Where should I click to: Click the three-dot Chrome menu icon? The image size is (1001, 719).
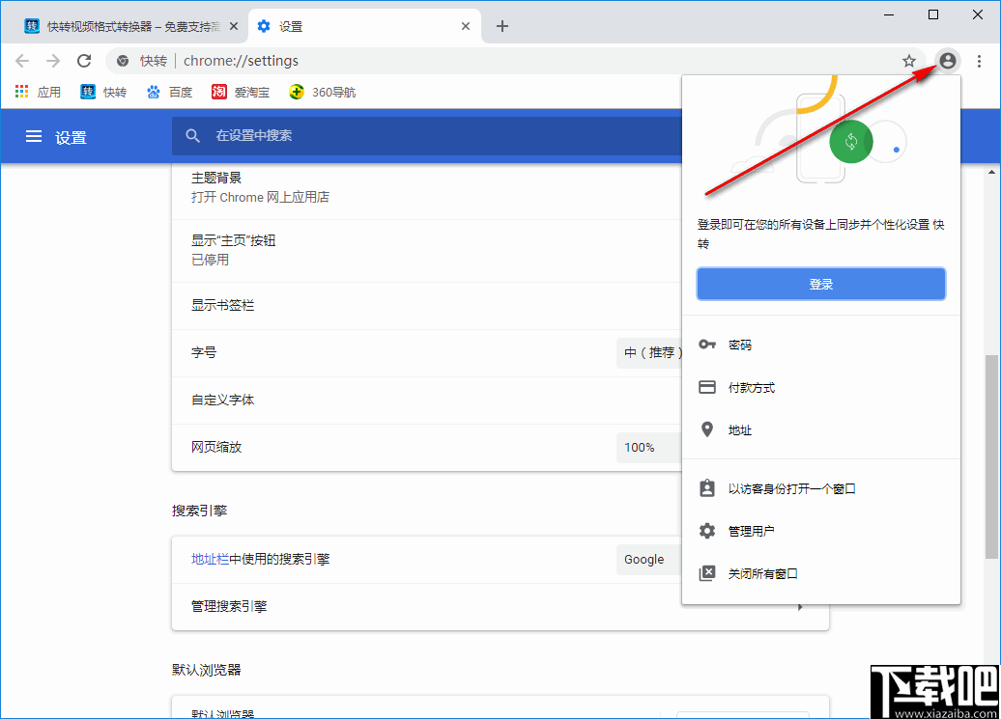pos(982,60)
